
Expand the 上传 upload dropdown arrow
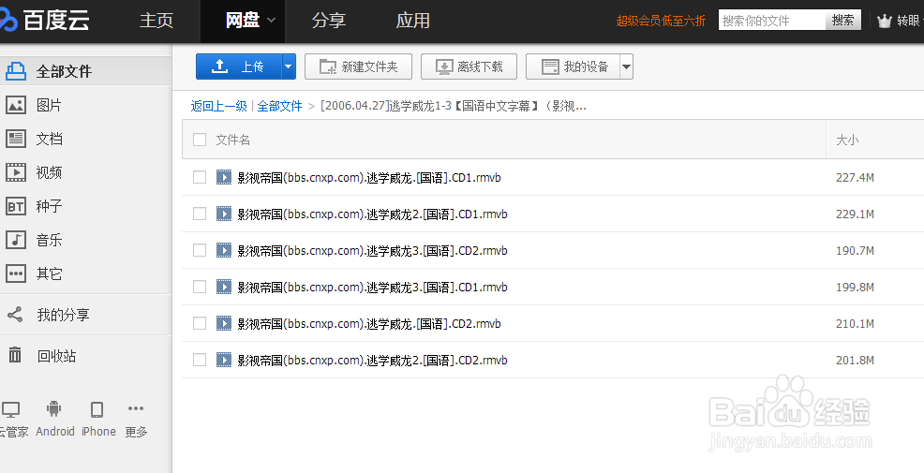288,67
